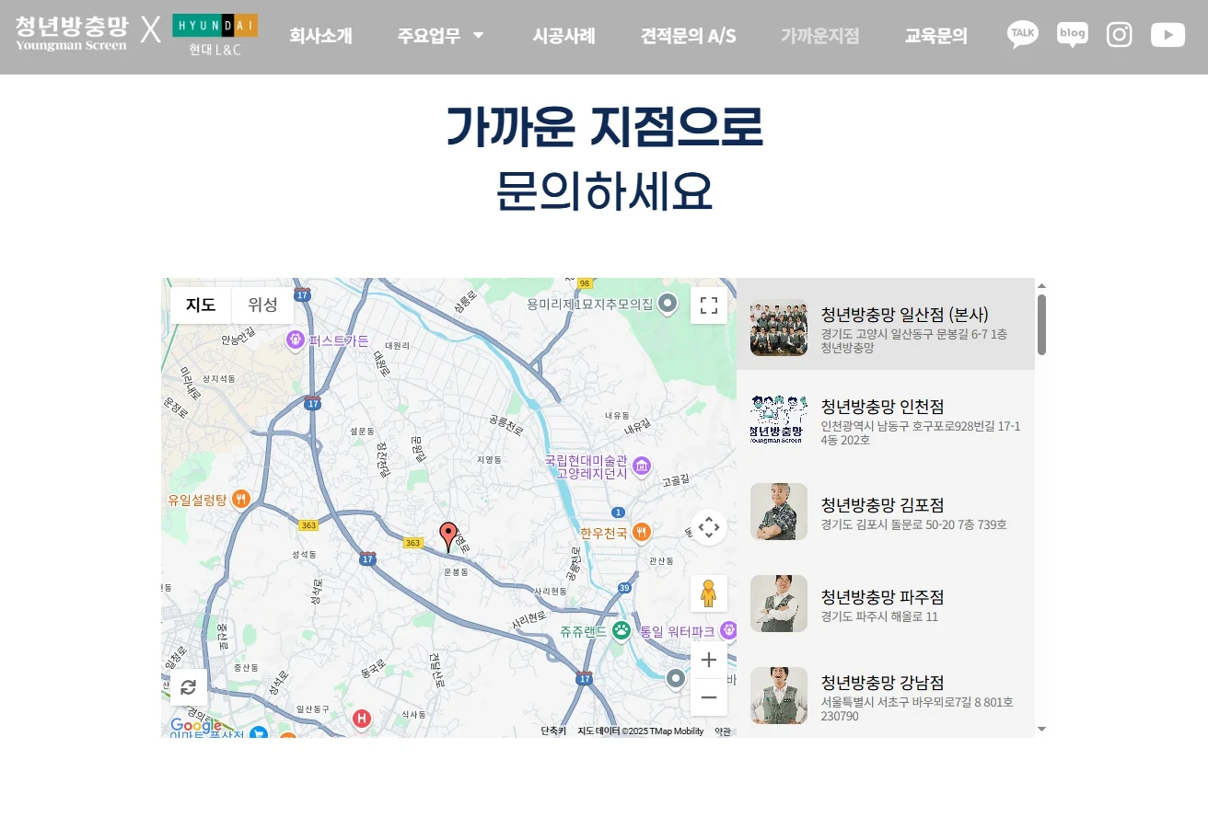The height and width of the screenshot is (829, 1208).
Task: Open the Naver blog icon
Action: point(1073,35)
